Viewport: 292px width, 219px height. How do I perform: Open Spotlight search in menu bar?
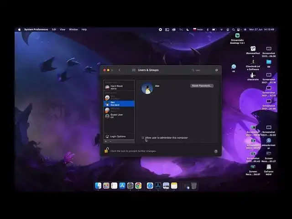click(x=233, y=29)
